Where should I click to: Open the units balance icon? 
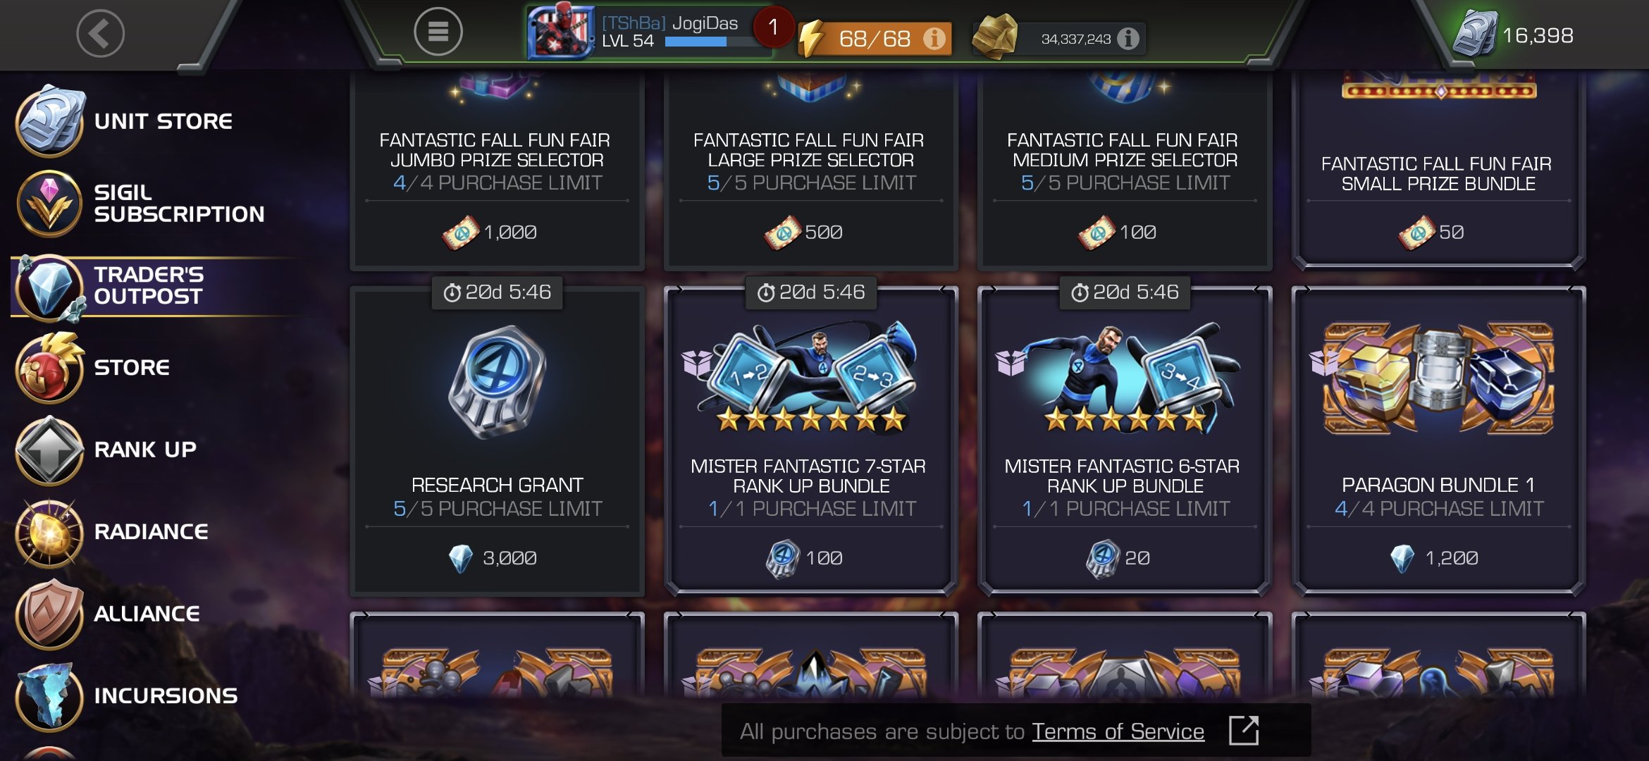coord(1474,34)
